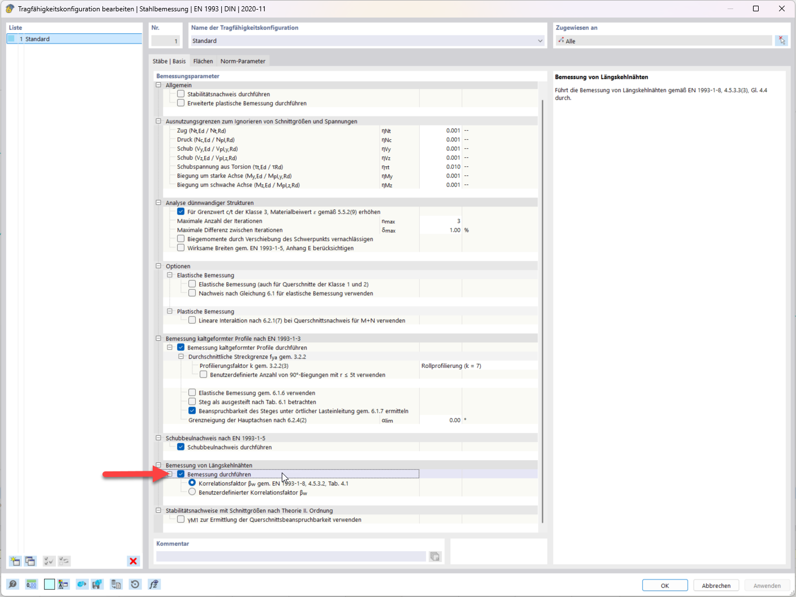Image resolution: width=796 pixels, height=597 pixels.
Task: Open the Norm-Parameter tab
Action: tap(243, 61)
